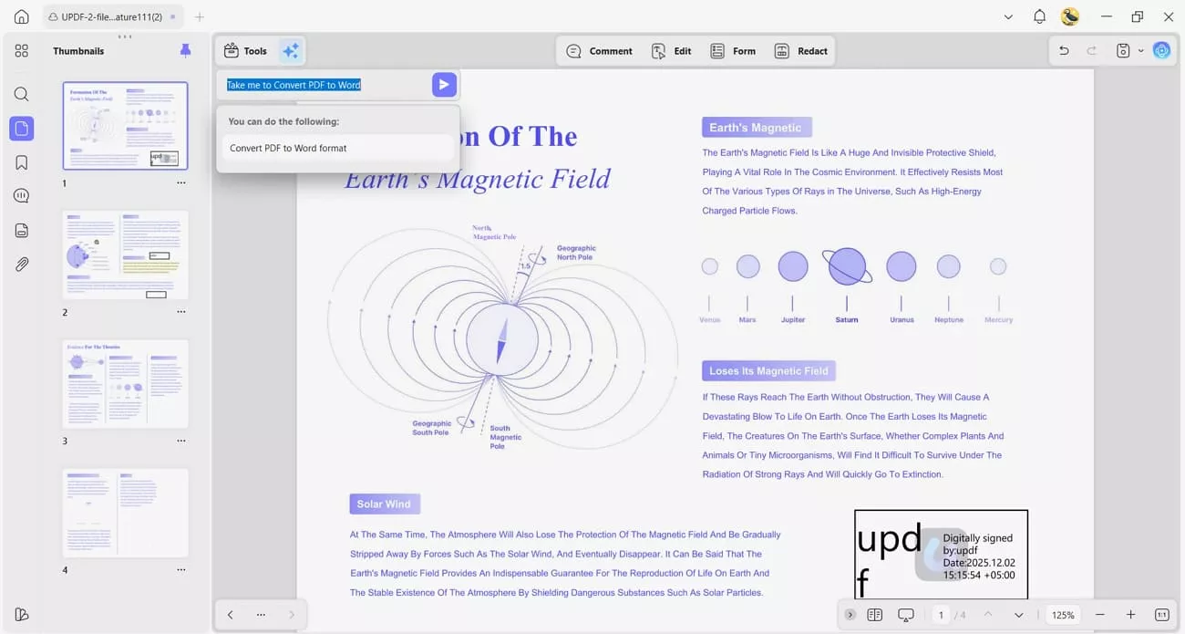The height and width of the screenshot is (634, 1185).
Task: Open the AI Assistant icon at top right
Action: pyautogui.click(x=1161, y=50)
